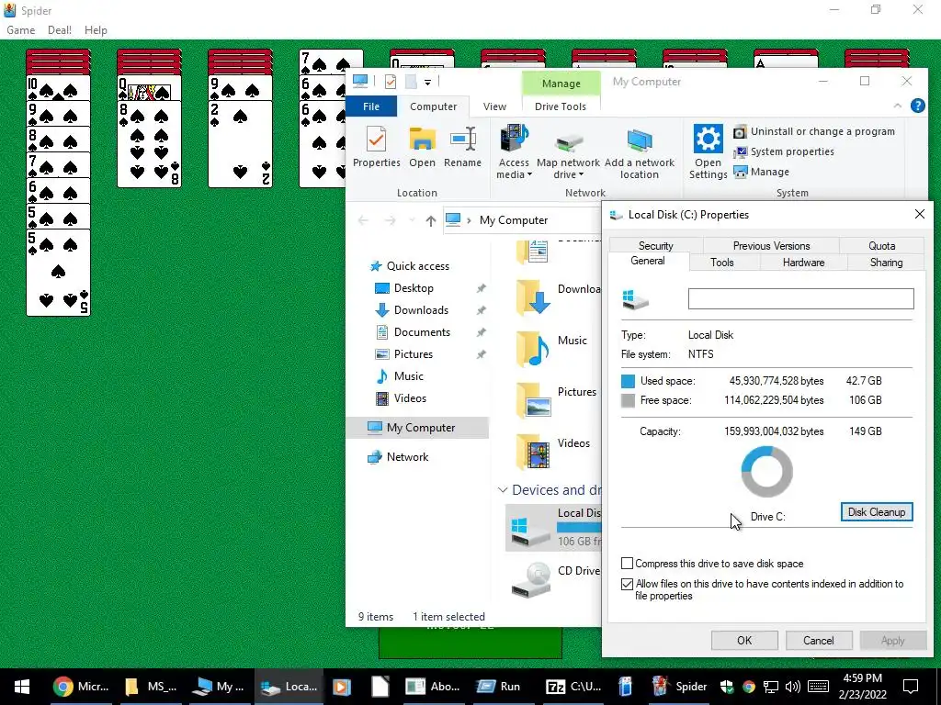
Task: Click OK in the Properties dialog
Action: click(x=744, y=640)
